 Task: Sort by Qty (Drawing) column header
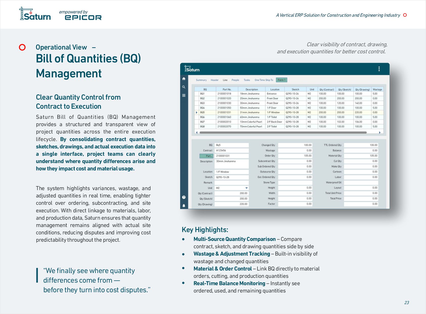tap(362, 89)
